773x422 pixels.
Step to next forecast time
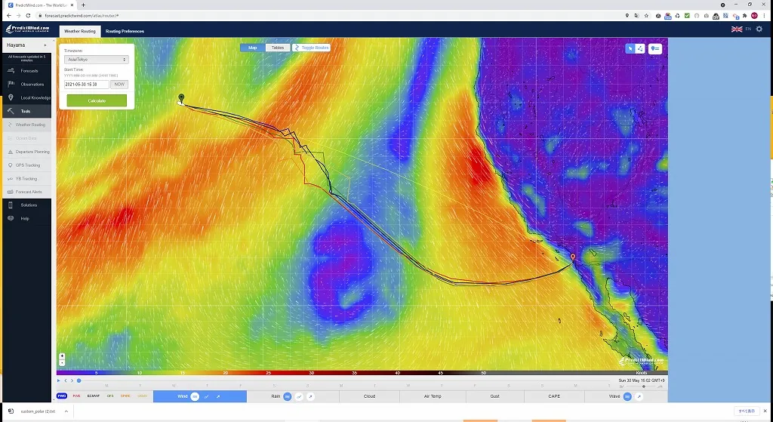(x=72, y=380)
